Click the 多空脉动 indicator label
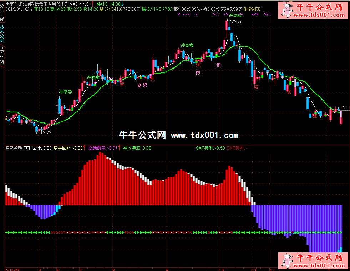This screenshot has height=271, width=350. (x=14, y=148)
